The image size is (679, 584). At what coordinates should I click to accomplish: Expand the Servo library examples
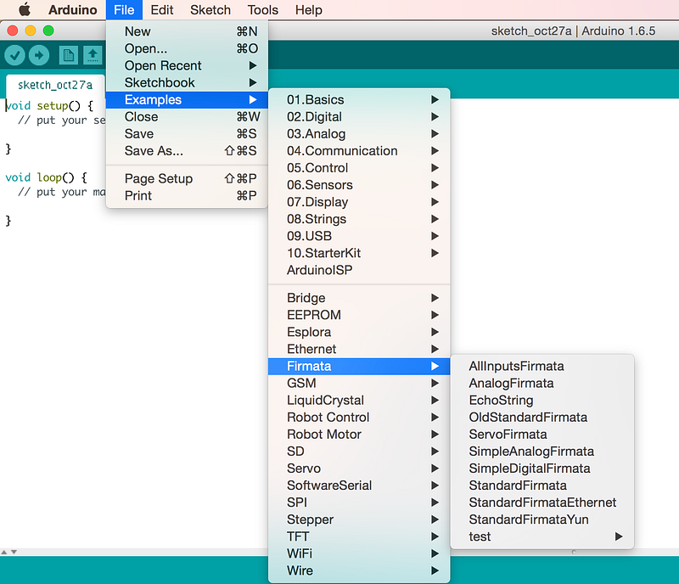359,469
